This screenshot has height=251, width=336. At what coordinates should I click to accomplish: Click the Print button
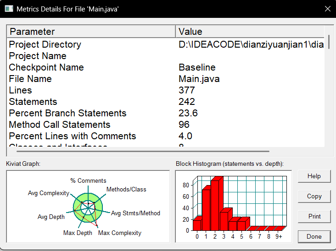pyautogui.click(x=314, y=216)
